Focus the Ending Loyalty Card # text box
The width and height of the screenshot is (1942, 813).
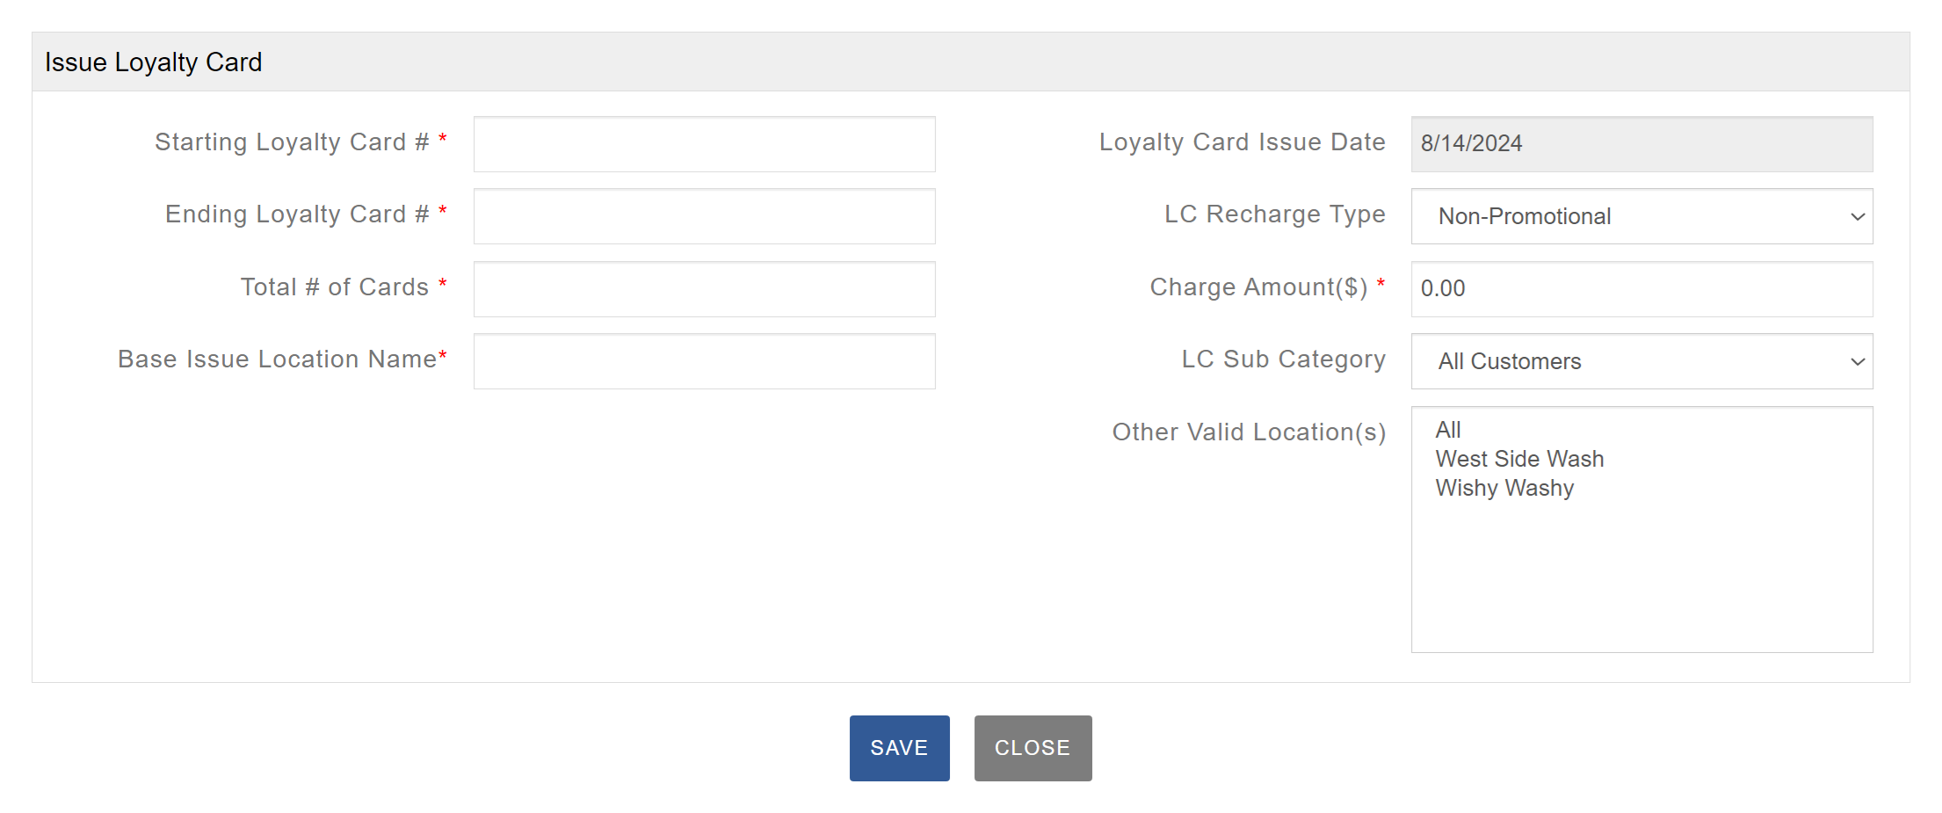pos(704,216)
